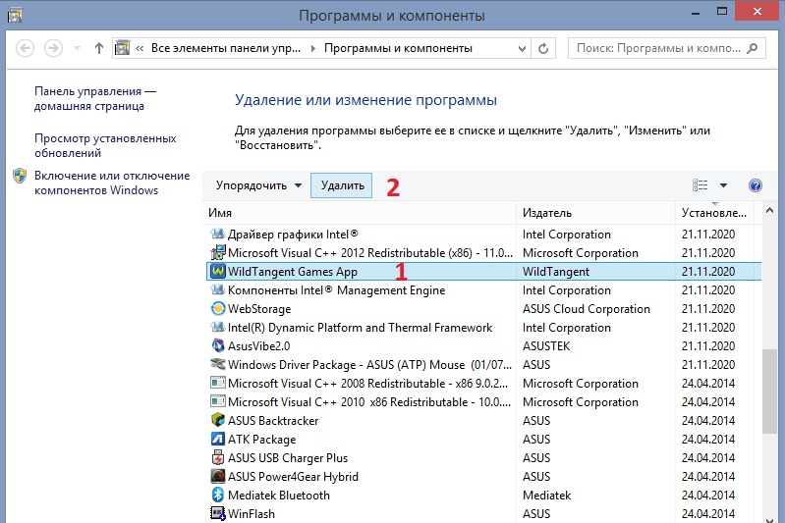This screenshot has height=523, width=785.
Task: Click the AsusVibe2.0 icon
Action: pos(218,345)
